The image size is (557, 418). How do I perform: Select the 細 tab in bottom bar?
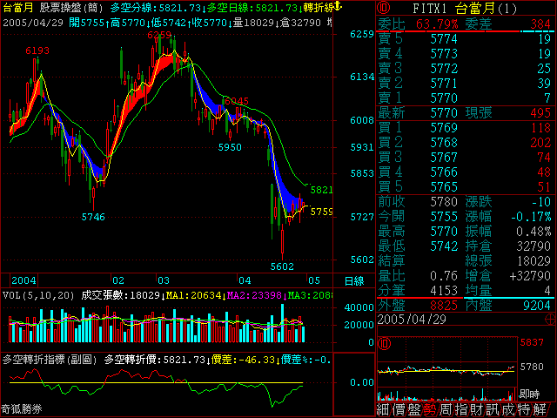(x=383, y=409)
